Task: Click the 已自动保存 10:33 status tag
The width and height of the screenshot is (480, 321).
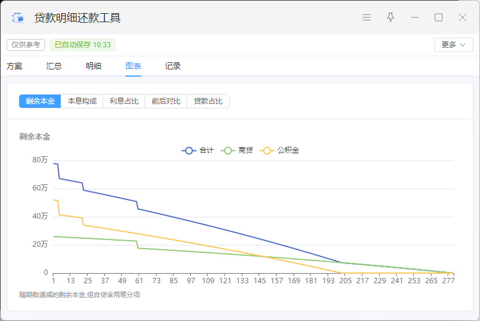Action: 82,45
